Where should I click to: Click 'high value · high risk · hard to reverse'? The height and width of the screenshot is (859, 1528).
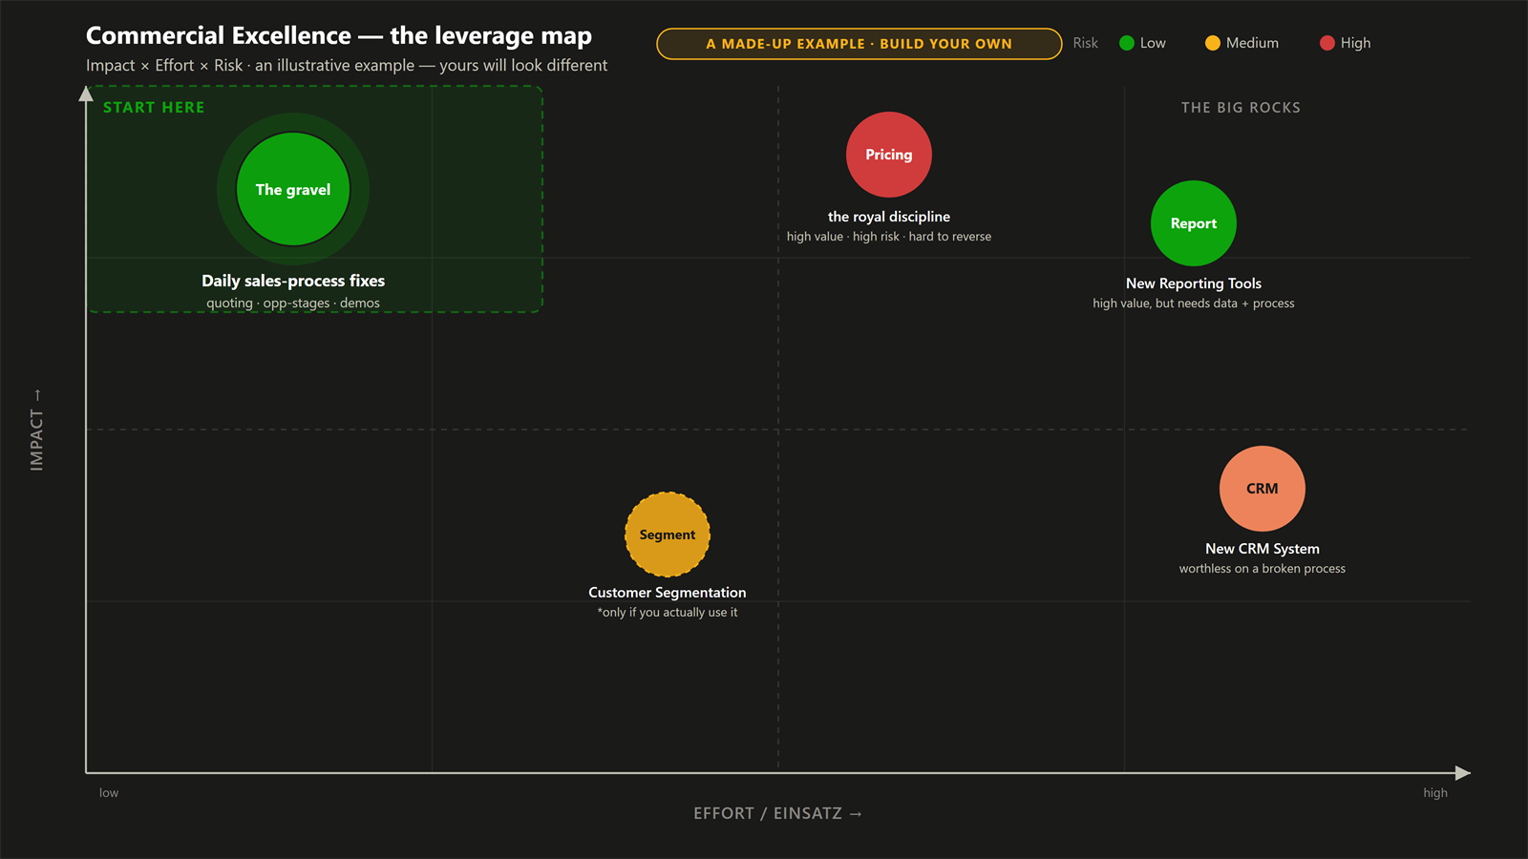click(889, 237)
